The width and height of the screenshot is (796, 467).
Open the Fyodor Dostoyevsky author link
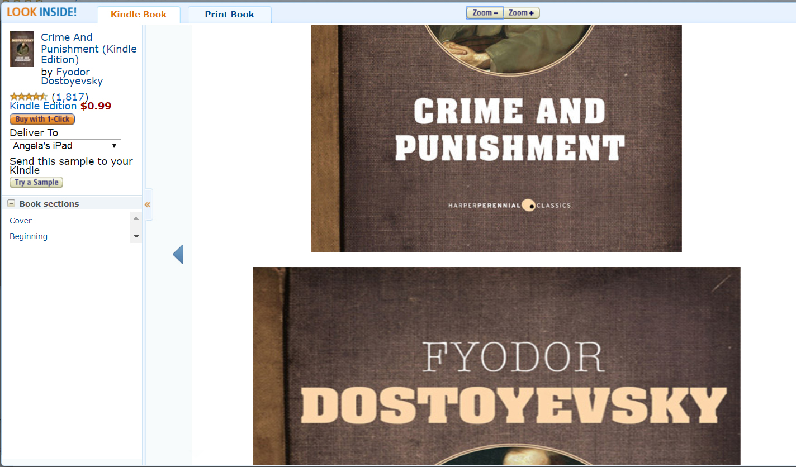tap(72, 76)
